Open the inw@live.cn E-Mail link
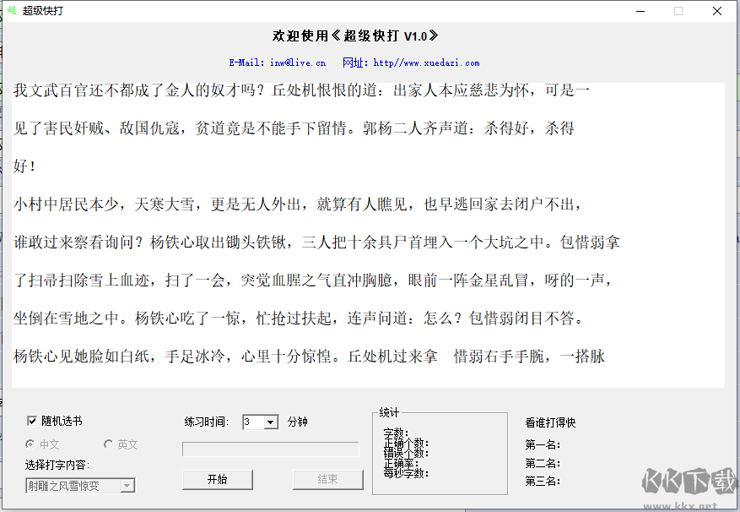The height and width of the screenshot is (512, 740). point(298,63)
